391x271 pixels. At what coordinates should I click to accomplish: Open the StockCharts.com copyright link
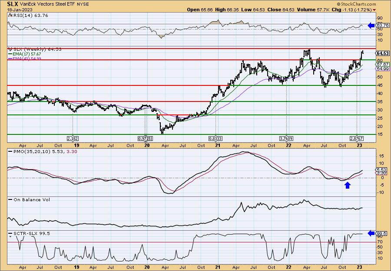pos(356,4)
